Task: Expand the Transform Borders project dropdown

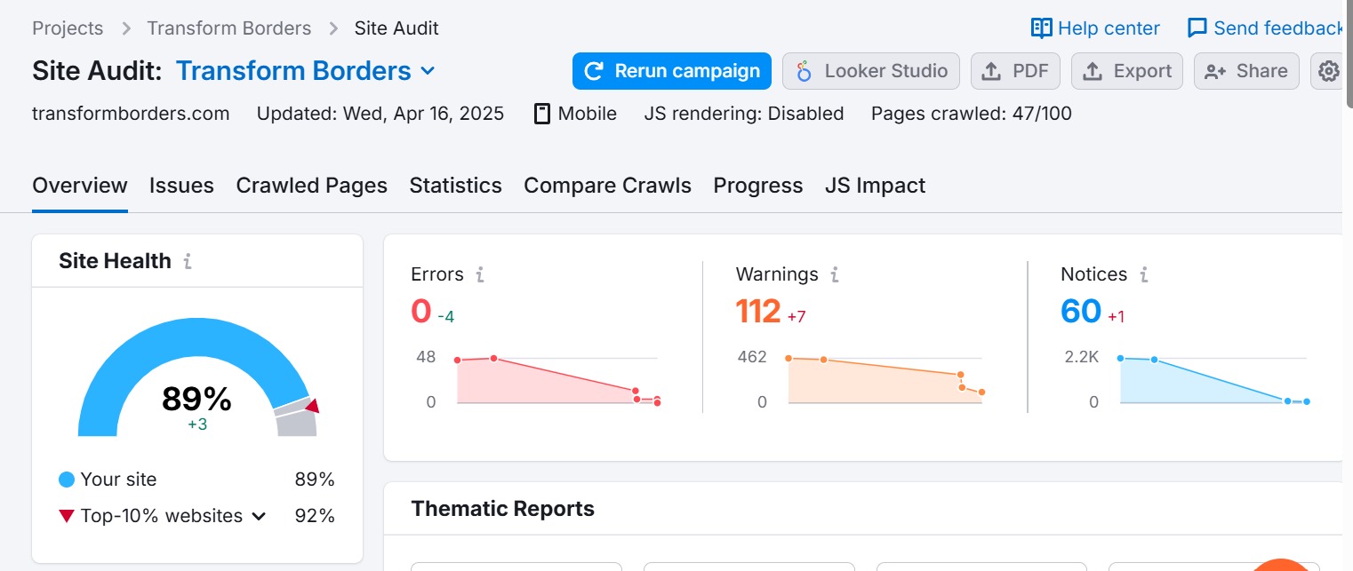Action: 428,71
